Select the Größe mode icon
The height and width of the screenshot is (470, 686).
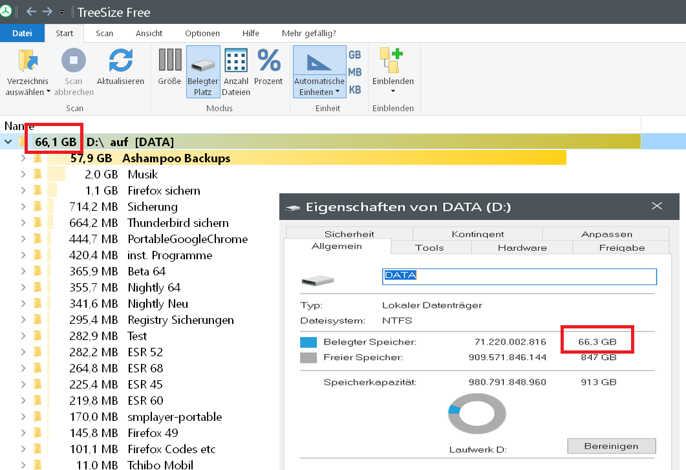click(x=169, y=61)
